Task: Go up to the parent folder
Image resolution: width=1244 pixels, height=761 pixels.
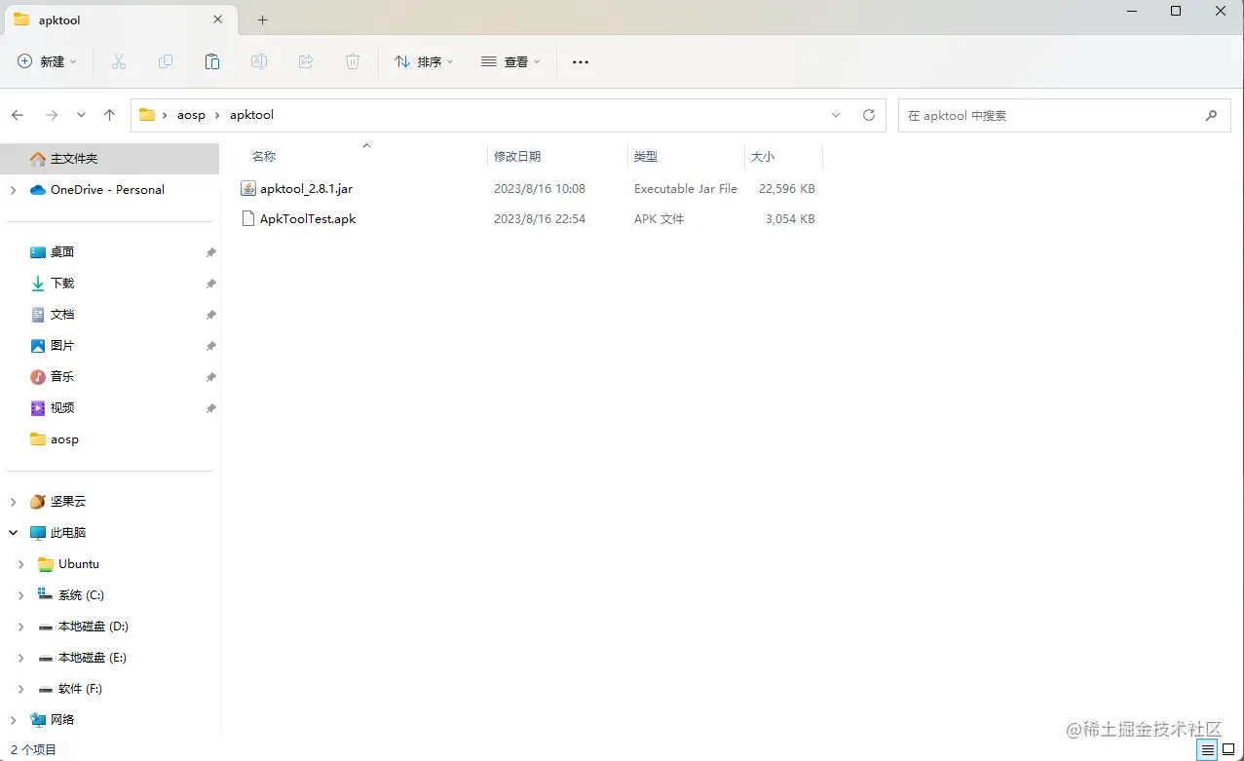Action: coord(109,114)
